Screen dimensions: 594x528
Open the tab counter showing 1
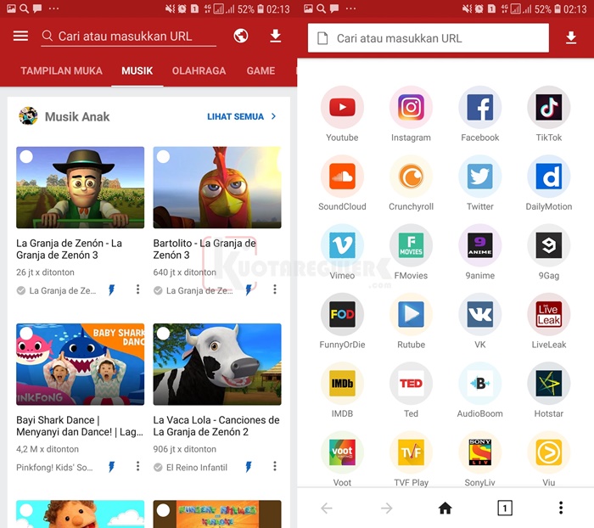(x=504, y=508)
